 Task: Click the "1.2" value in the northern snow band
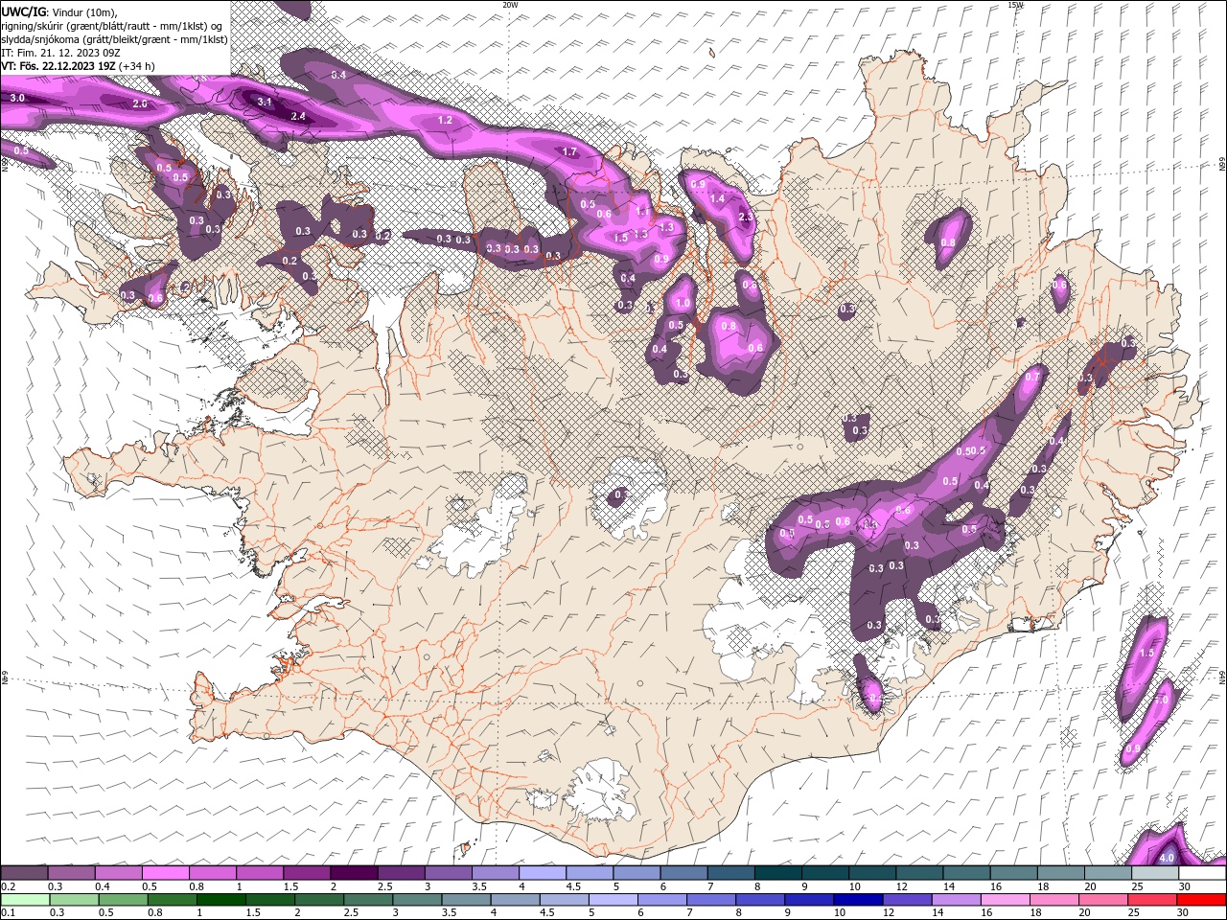[445, 121]
